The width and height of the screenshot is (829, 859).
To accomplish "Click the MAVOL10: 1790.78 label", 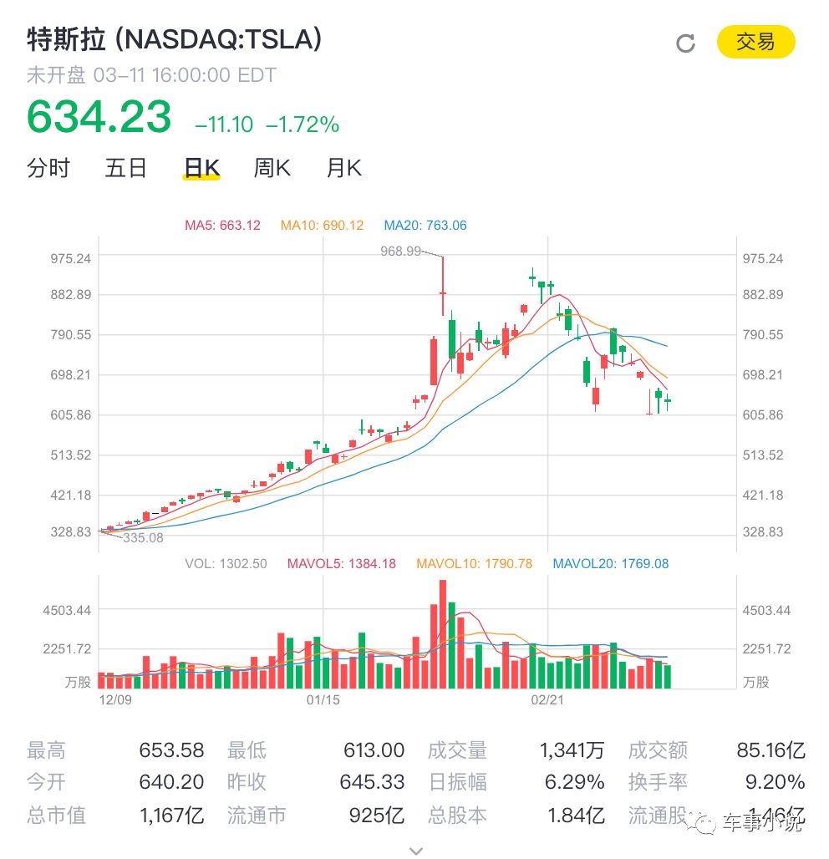I will click(474, 564).
